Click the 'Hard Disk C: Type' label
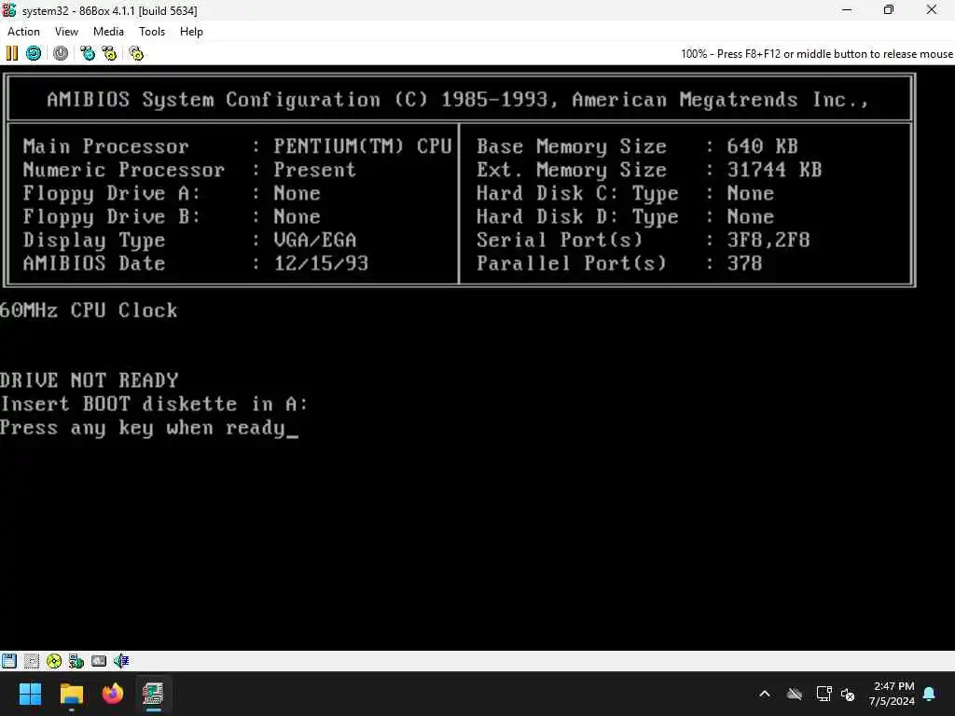 pyautogui.click(x=577, y=193)
